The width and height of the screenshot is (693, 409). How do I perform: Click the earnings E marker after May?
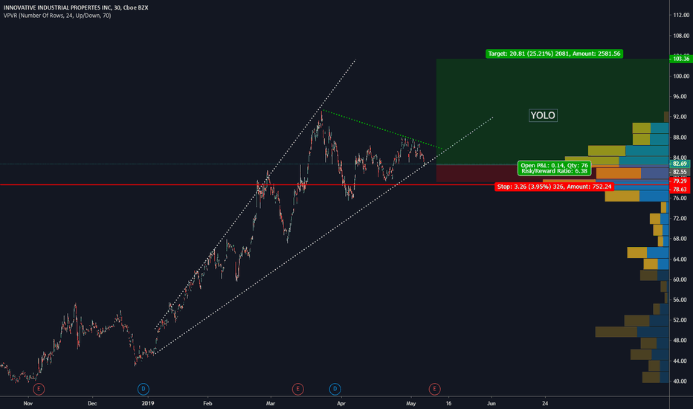pyautogui.click(x=434, y=389)
